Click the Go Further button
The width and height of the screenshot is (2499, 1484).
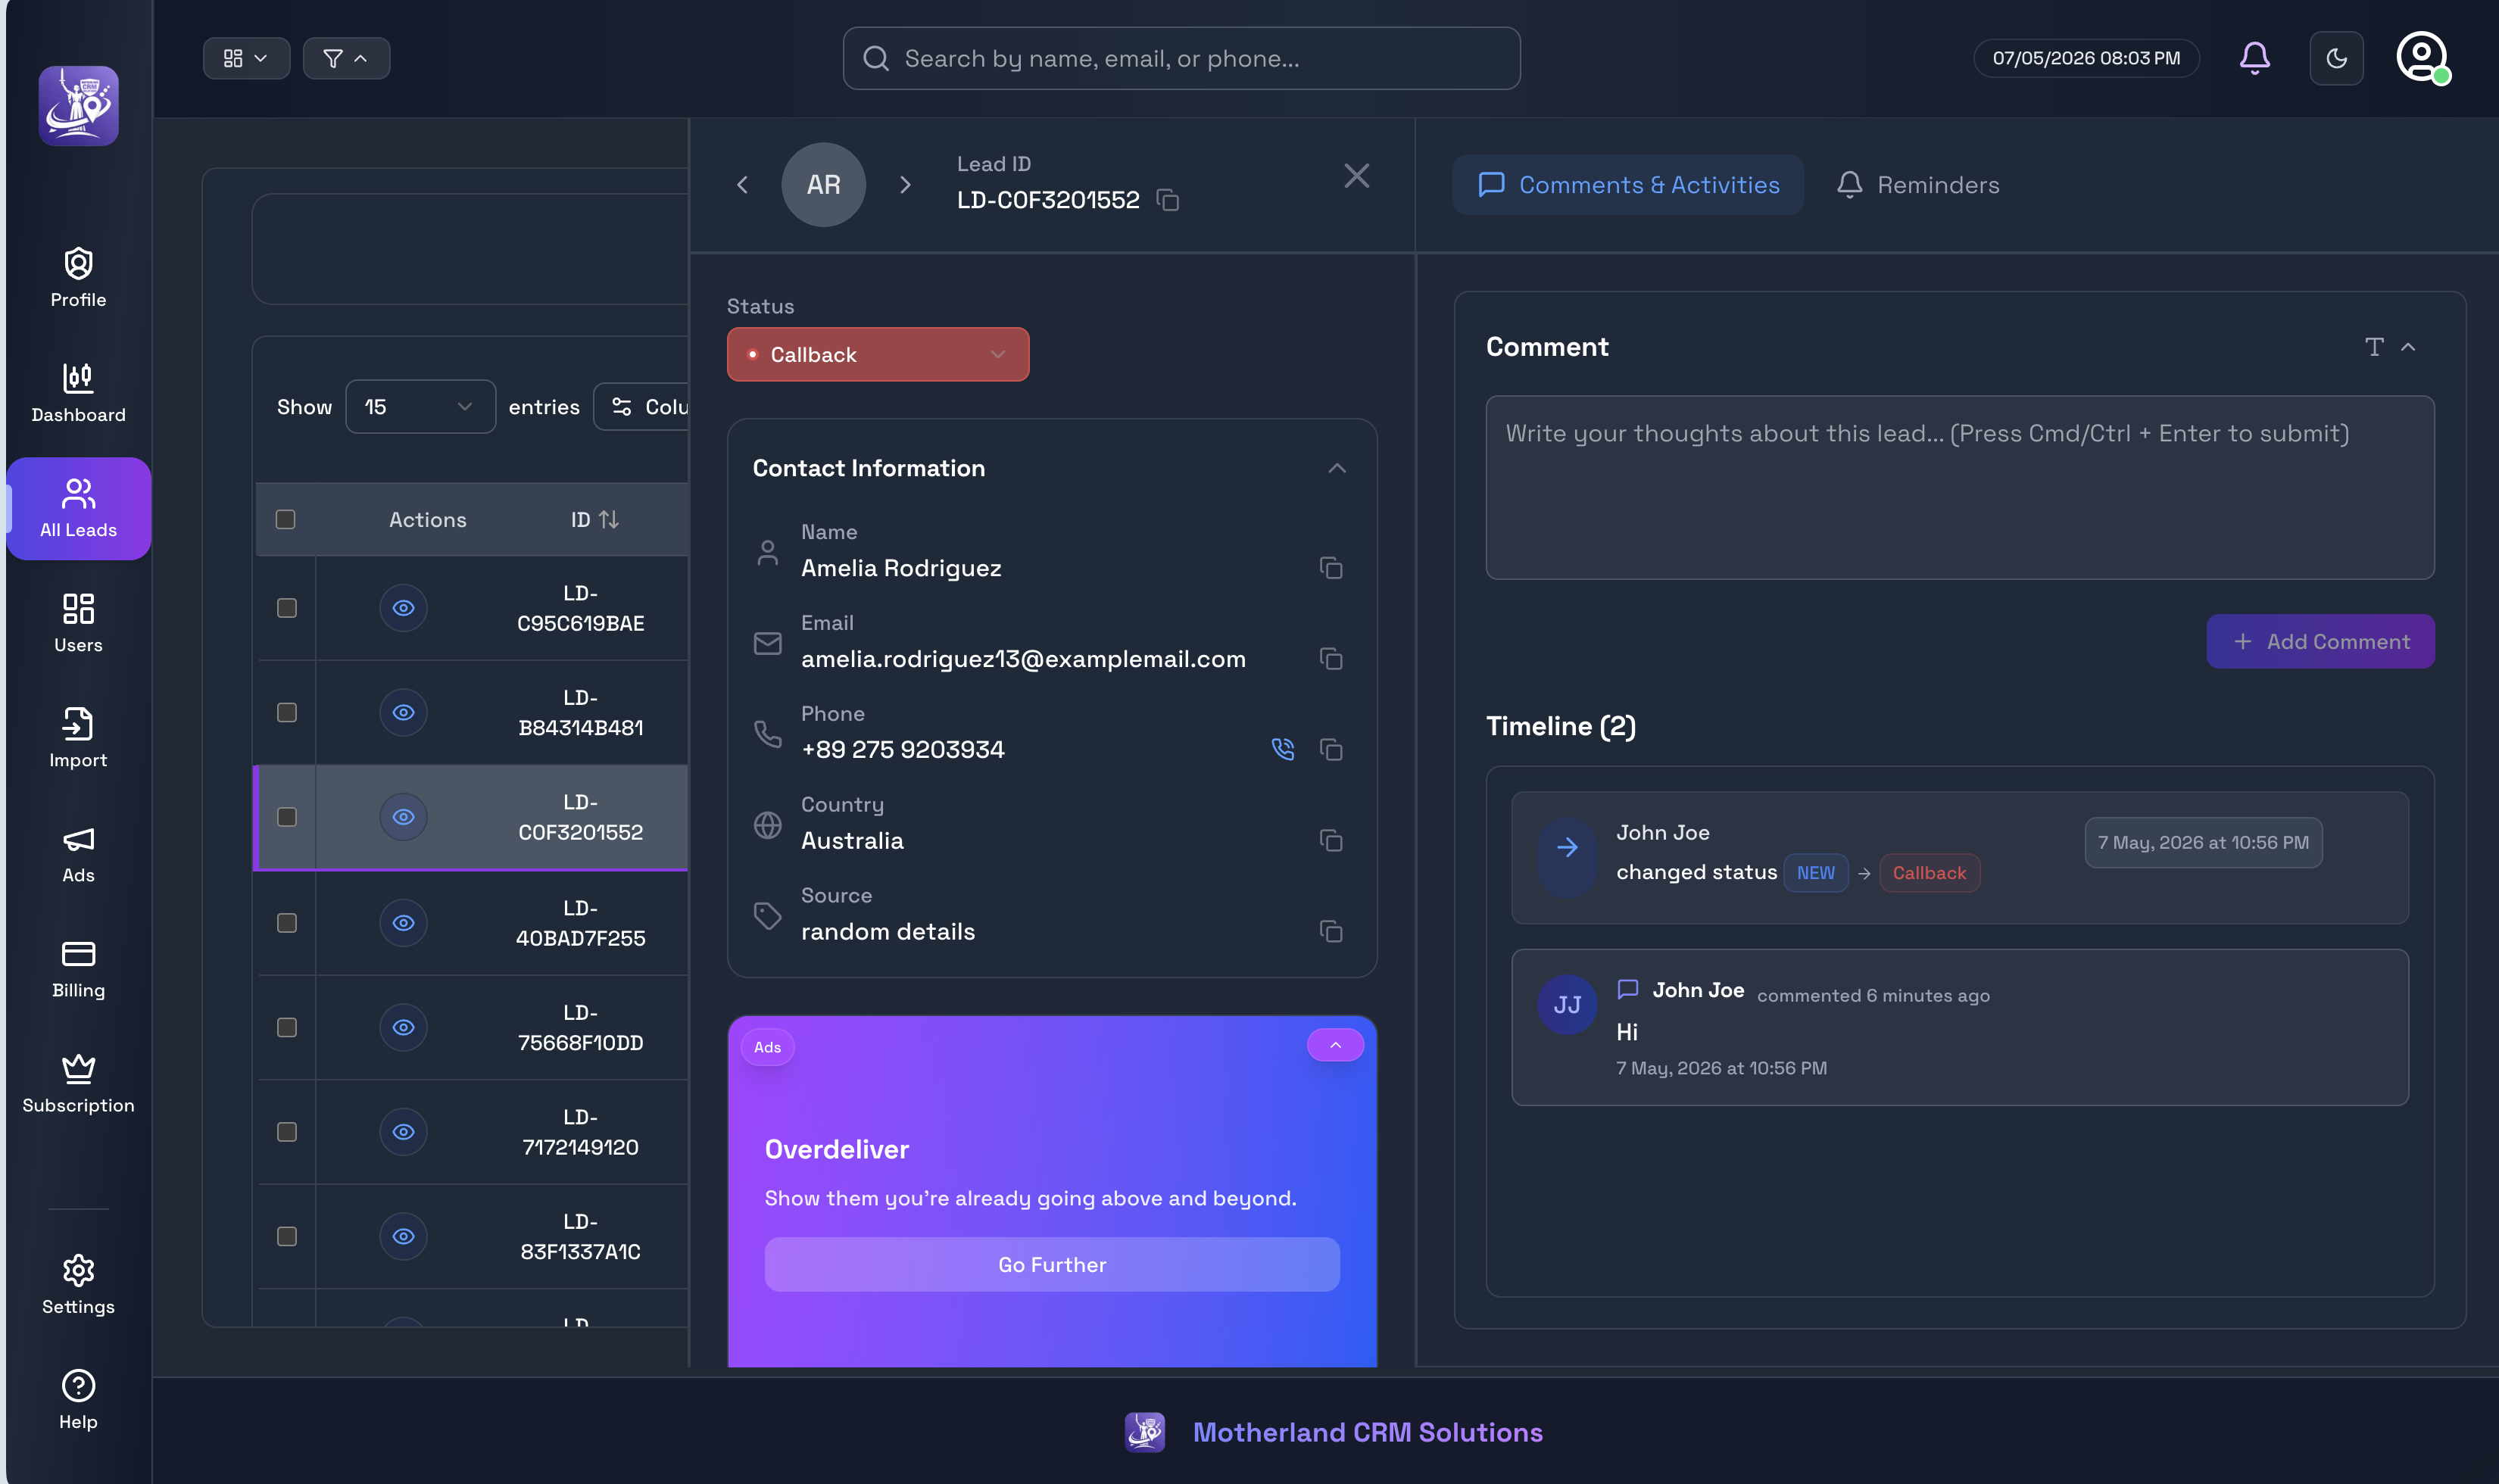[1052, 1265]
